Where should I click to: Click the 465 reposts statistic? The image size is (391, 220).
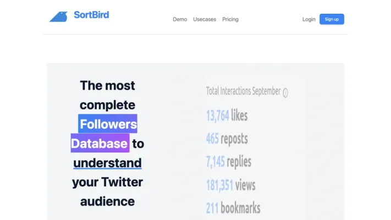point(227,139)
